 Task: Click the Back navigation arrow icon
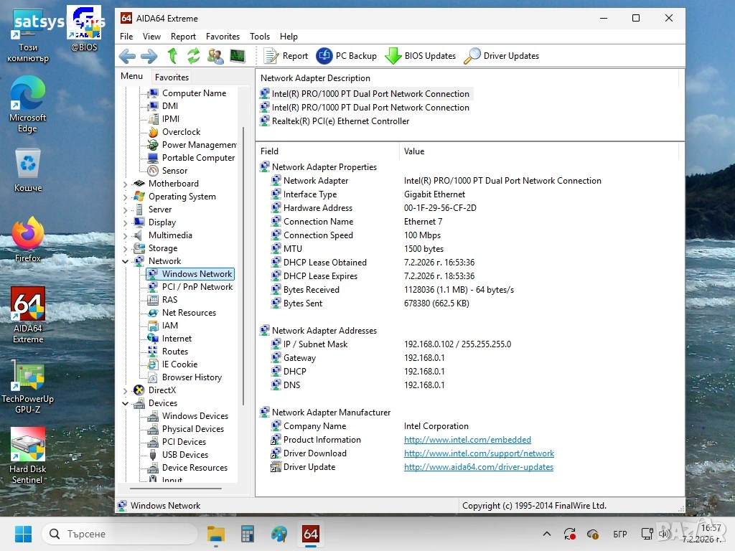(127, 56)
